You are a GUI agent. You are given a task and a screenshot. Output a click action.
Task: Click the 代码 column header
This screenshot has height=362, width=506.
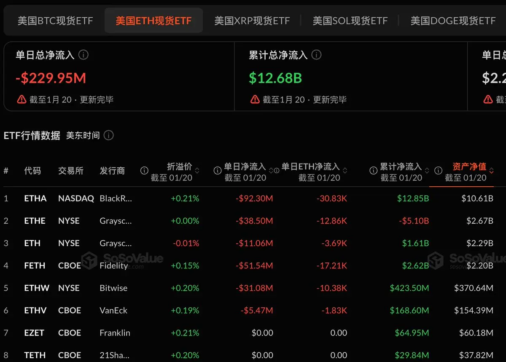coord(32,171)
